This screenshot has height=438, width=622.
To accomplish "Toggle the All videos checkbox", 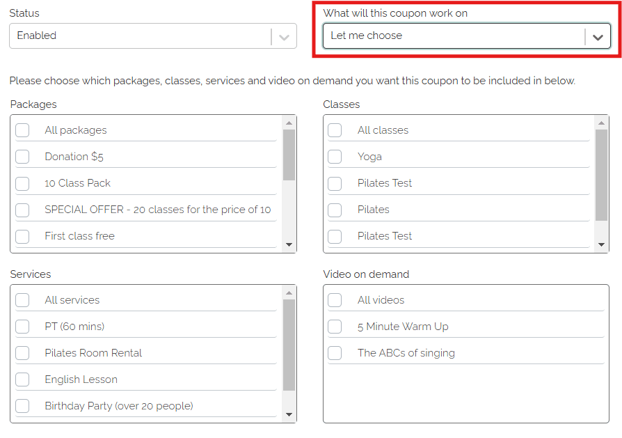I will pos(335,300).
